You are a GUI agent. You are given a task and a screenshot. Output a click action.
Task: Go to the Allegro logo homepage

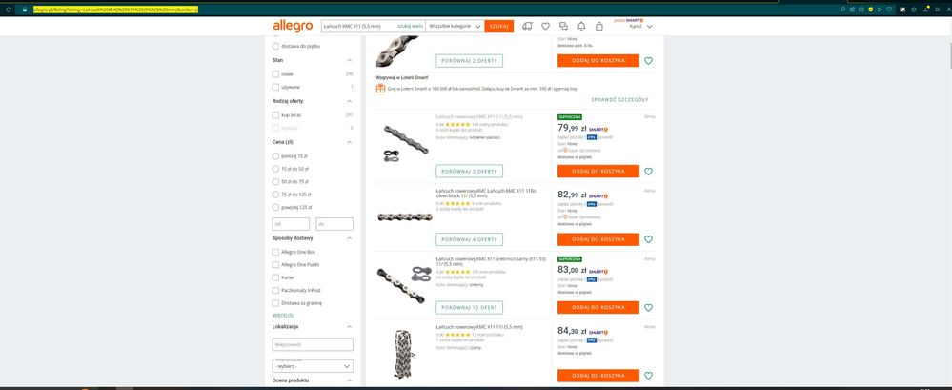pyautogui.click(x=293, y=26)
